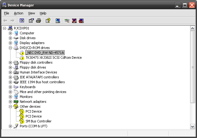Open the View menu
The height and width of the screenshot is (138, 197).
[31, 13]
